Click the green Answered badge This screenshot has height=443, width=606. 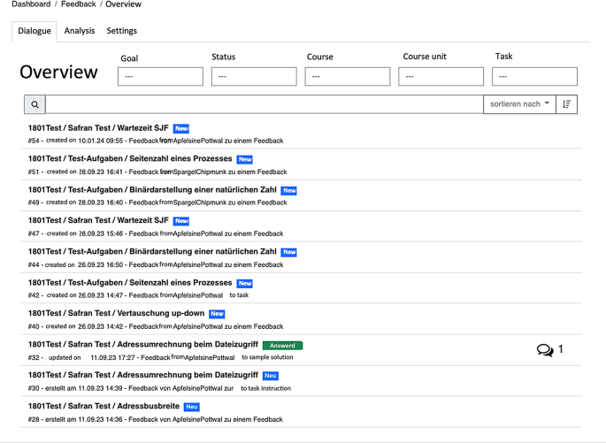(x=282, y=345)
